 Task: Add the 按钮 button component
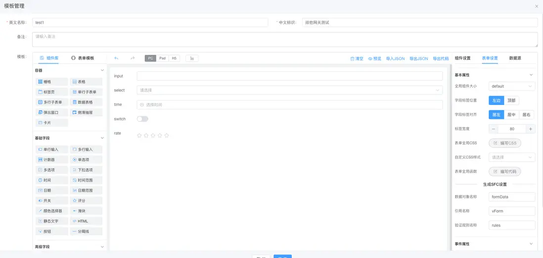[51, 231]
